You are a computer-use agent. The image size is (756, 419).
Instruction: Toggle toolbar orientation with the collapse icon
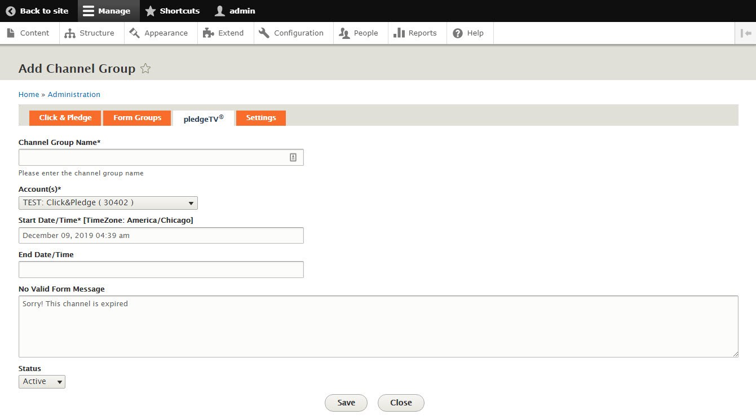point(746,33)
